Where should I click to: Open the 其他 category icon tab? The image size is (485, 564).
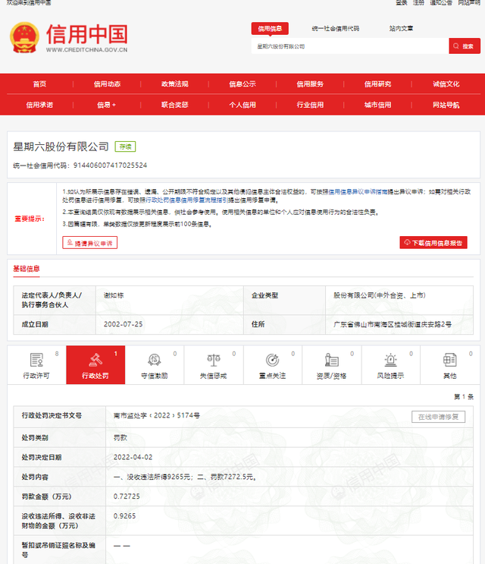(449, 365)
